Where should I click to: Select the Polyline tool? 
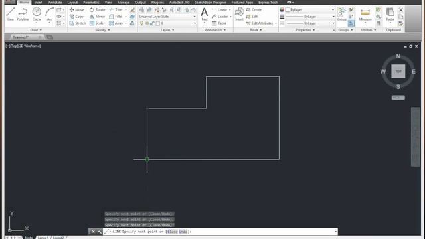[23, 14]
